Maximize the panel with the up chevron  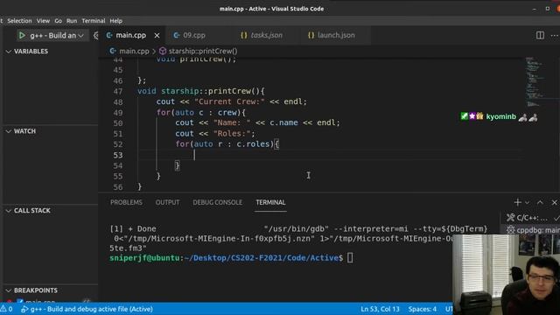click(540, 202)
